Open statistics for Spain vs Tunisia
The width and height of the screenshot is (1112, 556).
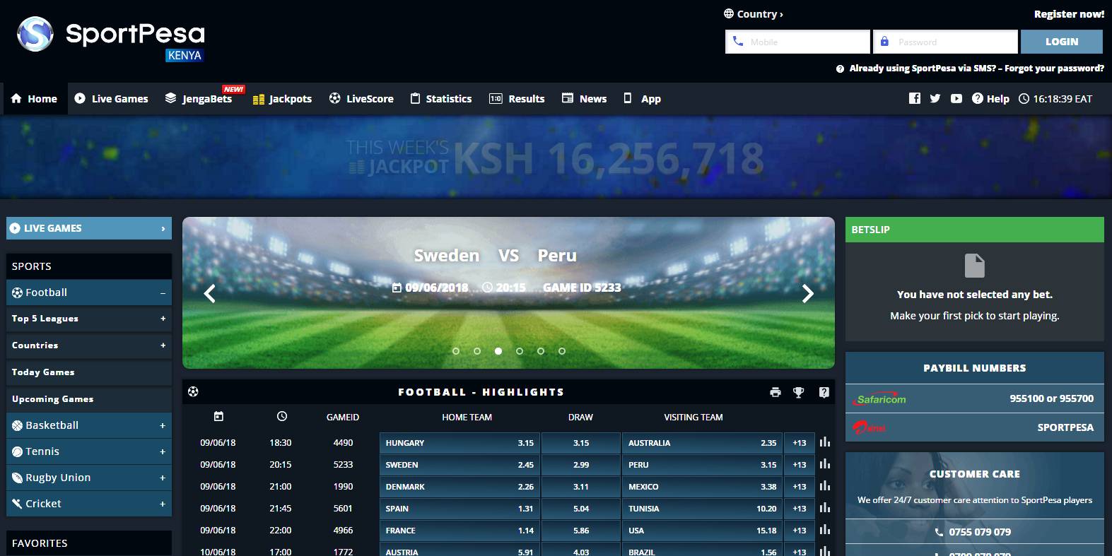pos(825,508)
